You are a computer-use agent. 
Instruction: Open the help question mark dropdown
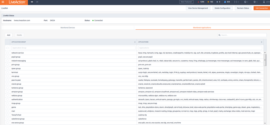click(x=246, y=2)
